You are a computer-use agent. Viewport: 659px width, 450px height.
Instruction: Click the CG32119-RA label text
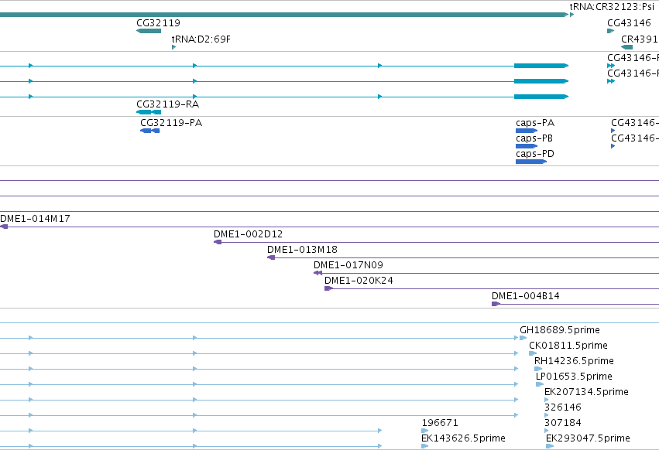[168, 104]
